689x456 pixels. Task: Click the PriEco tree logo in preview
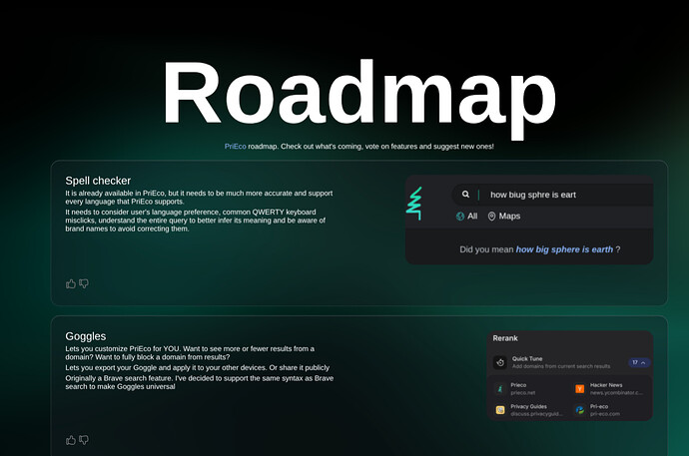(x=414, y=204)
